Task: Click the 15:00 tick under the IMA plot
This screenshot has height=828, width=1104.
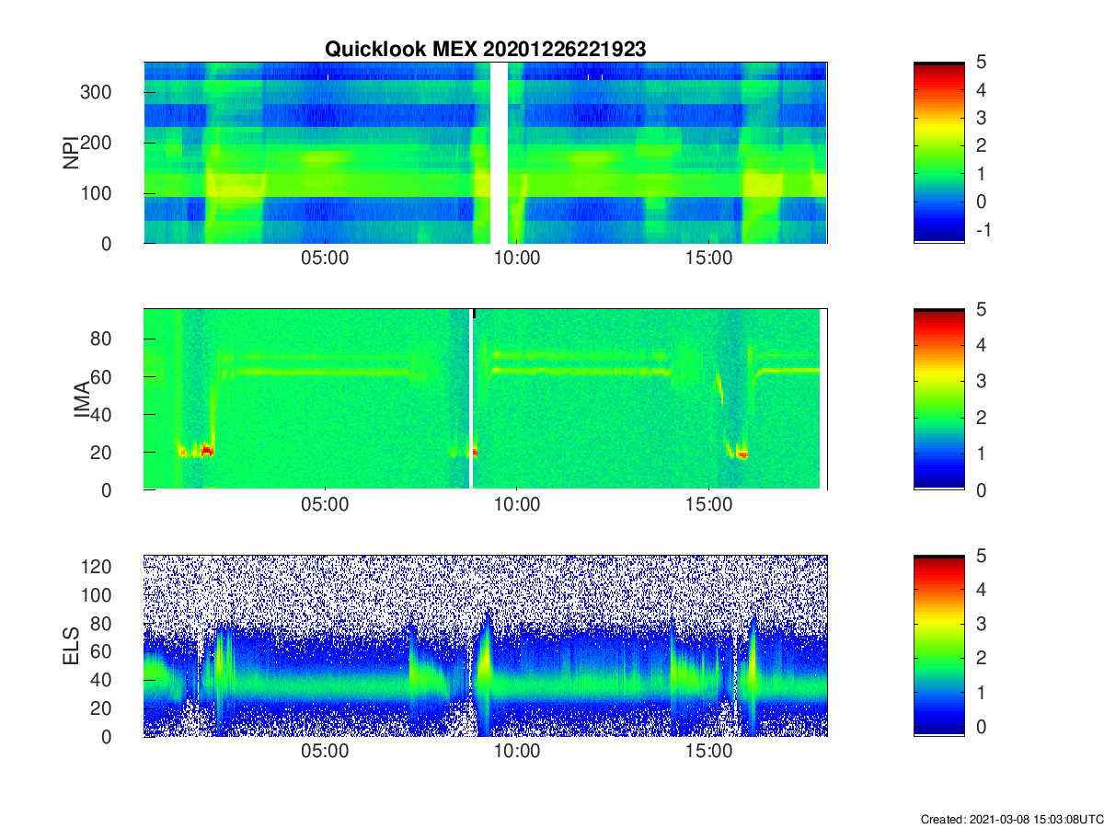Action: pos(709,505)
